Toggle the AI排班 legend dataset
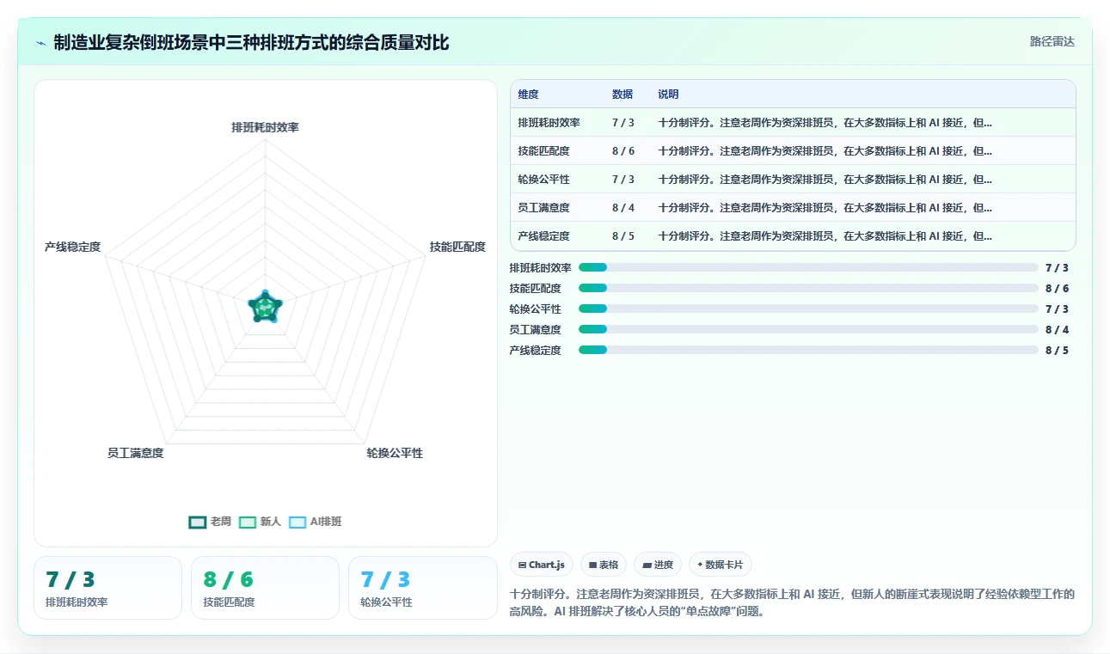This screenshot has width=1110, height=654. pos(316,522)
